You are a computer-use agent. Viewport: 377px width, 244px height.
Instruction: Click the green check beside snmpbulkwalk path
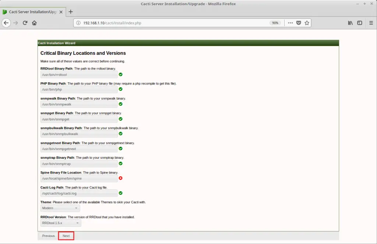click(121, 134)
